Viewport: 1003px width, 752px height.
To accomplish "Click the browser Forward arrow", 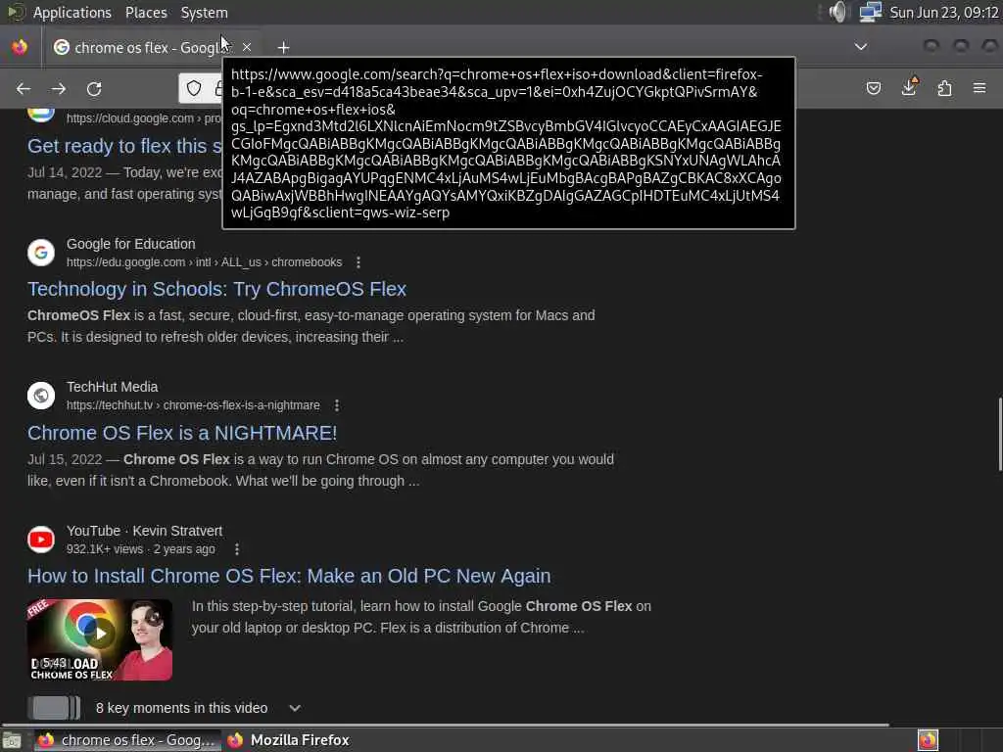I will tap(59, 89).
